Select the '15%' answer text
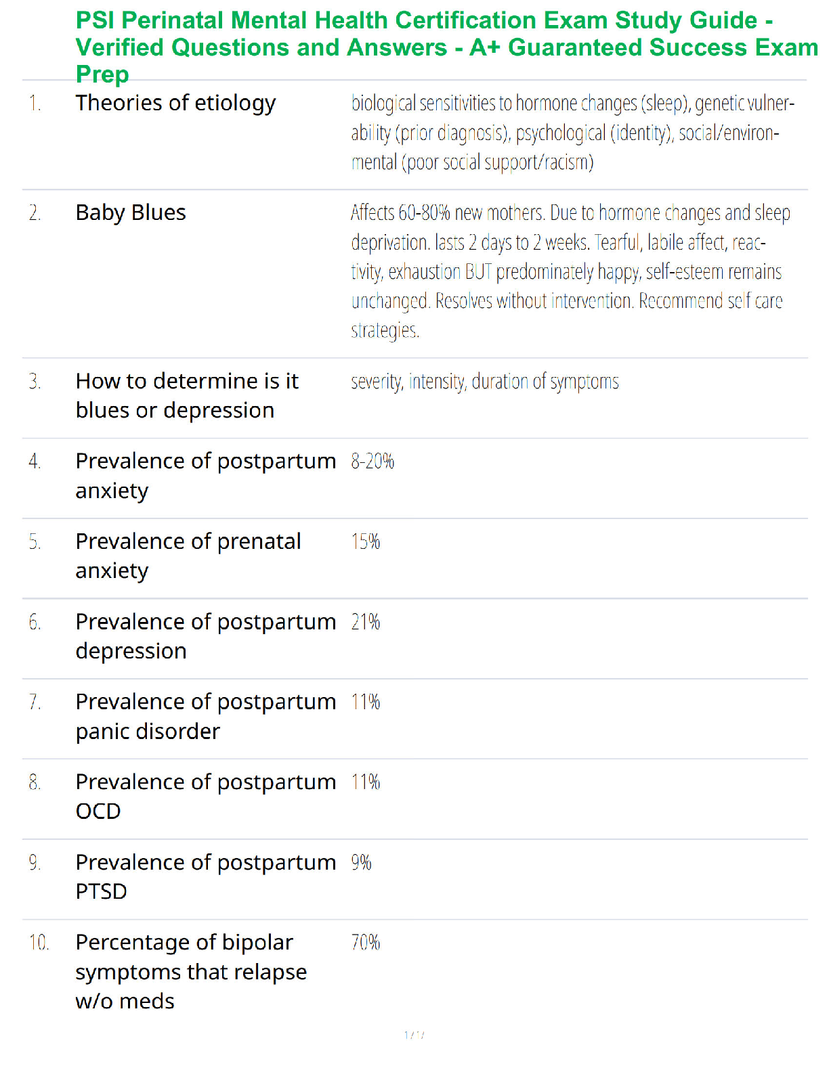 [x=366, y=542]
